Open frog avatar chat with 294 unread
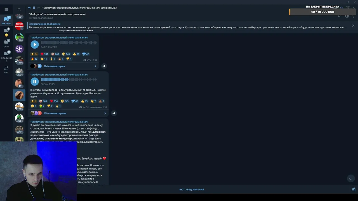This screenshot has width=358, height=201. click(19, 37)
